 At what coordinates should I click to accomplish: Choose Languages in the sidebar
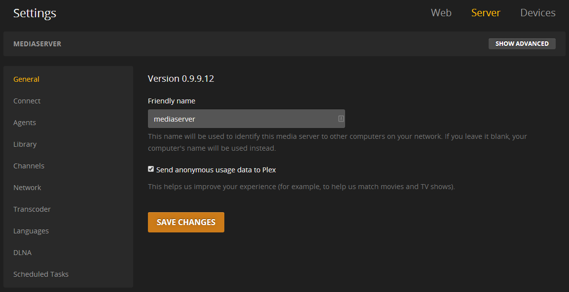point(31,231)
